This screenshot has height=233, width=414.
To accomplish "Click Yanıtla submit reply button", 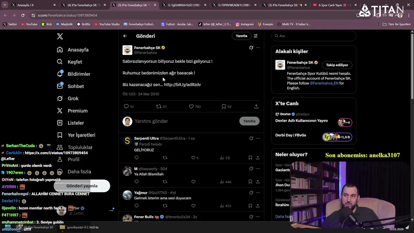I will tap(249, 121).
